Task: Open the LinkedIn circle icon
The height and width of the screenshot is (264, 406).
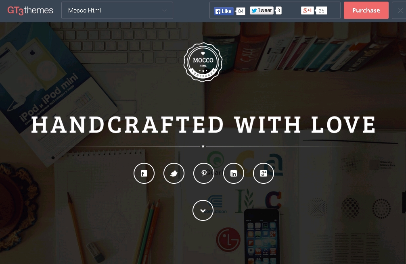Action: click(x=234, y=173)
